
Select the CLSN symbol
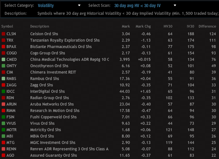[11, 34]
